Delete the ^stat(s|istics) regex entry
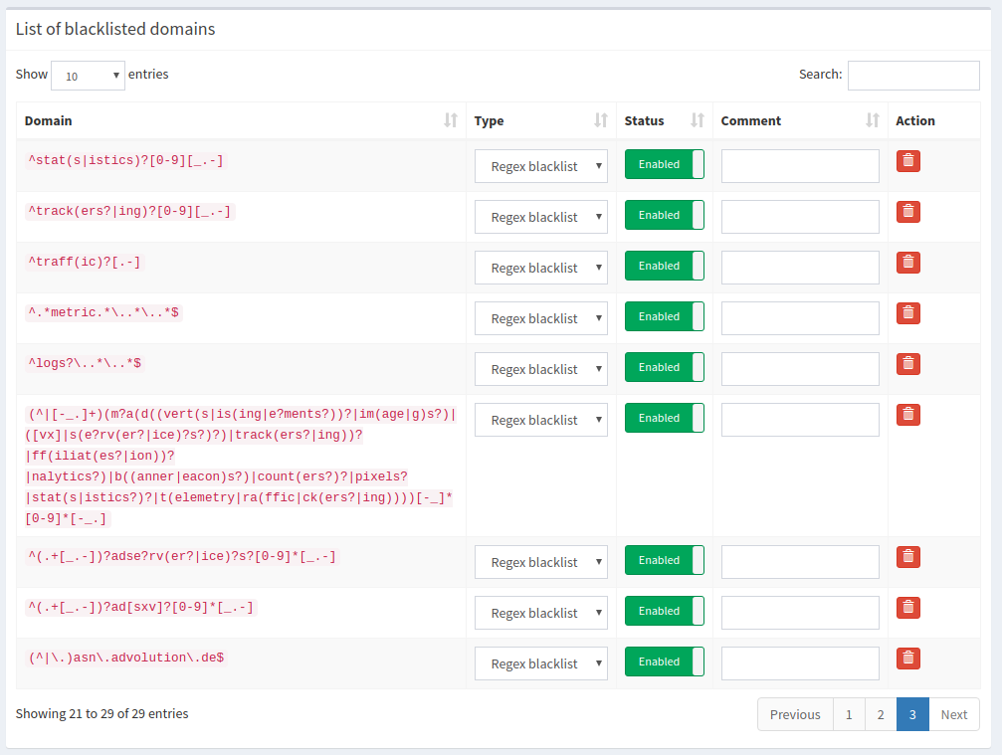This screenshot has width=1002, height=755. (x=908, y=161)
